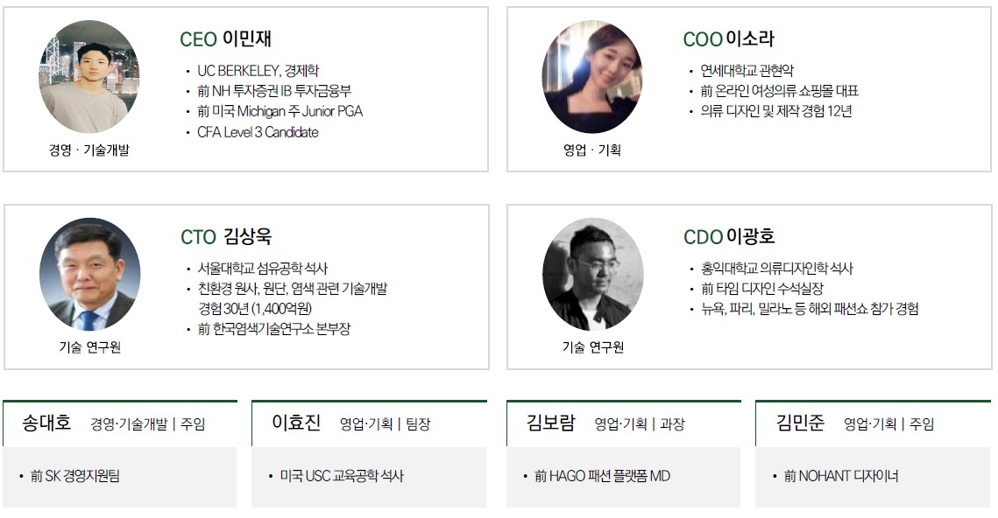Screen dimensions: 998x518
Task: Select the CDO 이광호 name heading
Action: point(729,236)
